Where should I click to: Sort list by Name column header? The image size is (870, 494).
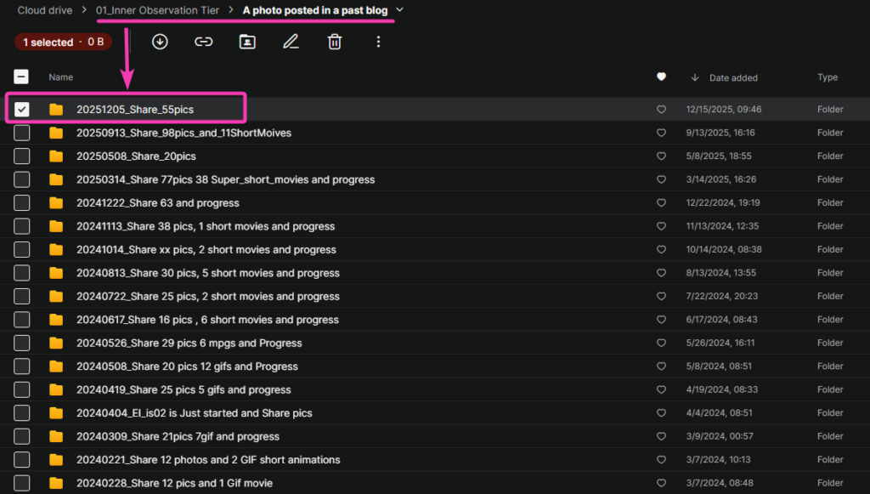60,77
